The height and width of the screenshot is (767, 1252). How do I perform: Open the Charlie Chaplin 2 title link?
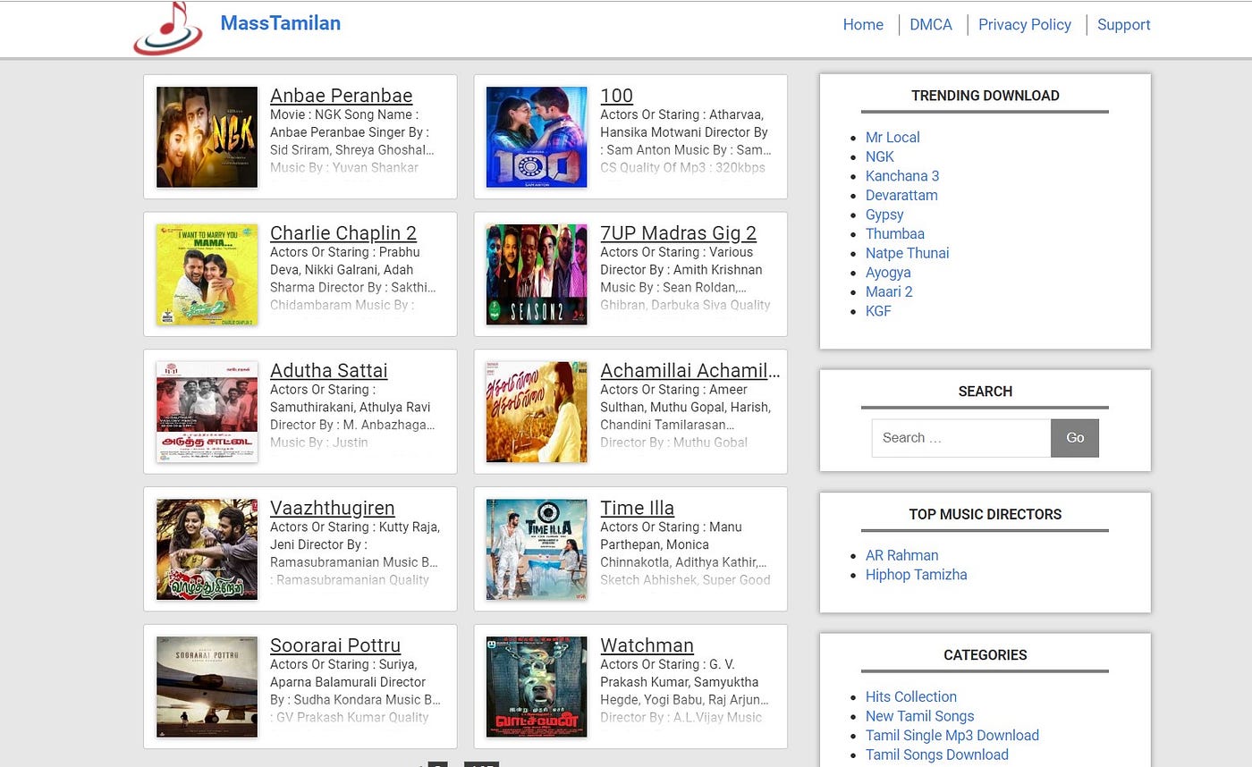[x=343, y=233]
